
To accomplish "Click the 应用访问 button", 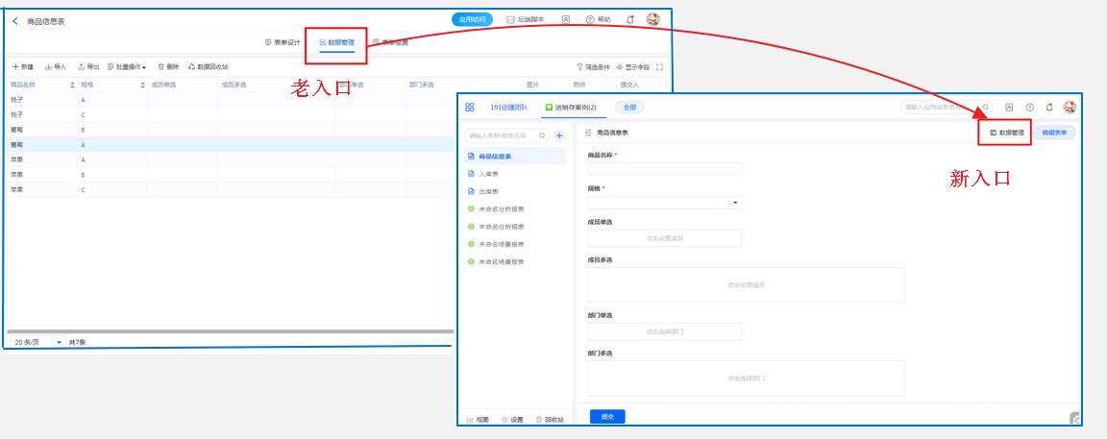I will point(472,19).
